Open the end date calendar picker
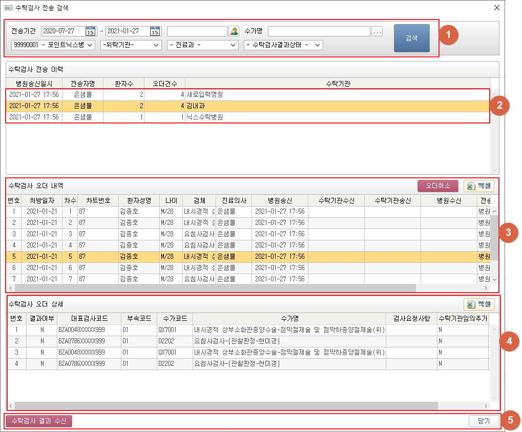Screen dimensions: 522x432 [155, 31]
